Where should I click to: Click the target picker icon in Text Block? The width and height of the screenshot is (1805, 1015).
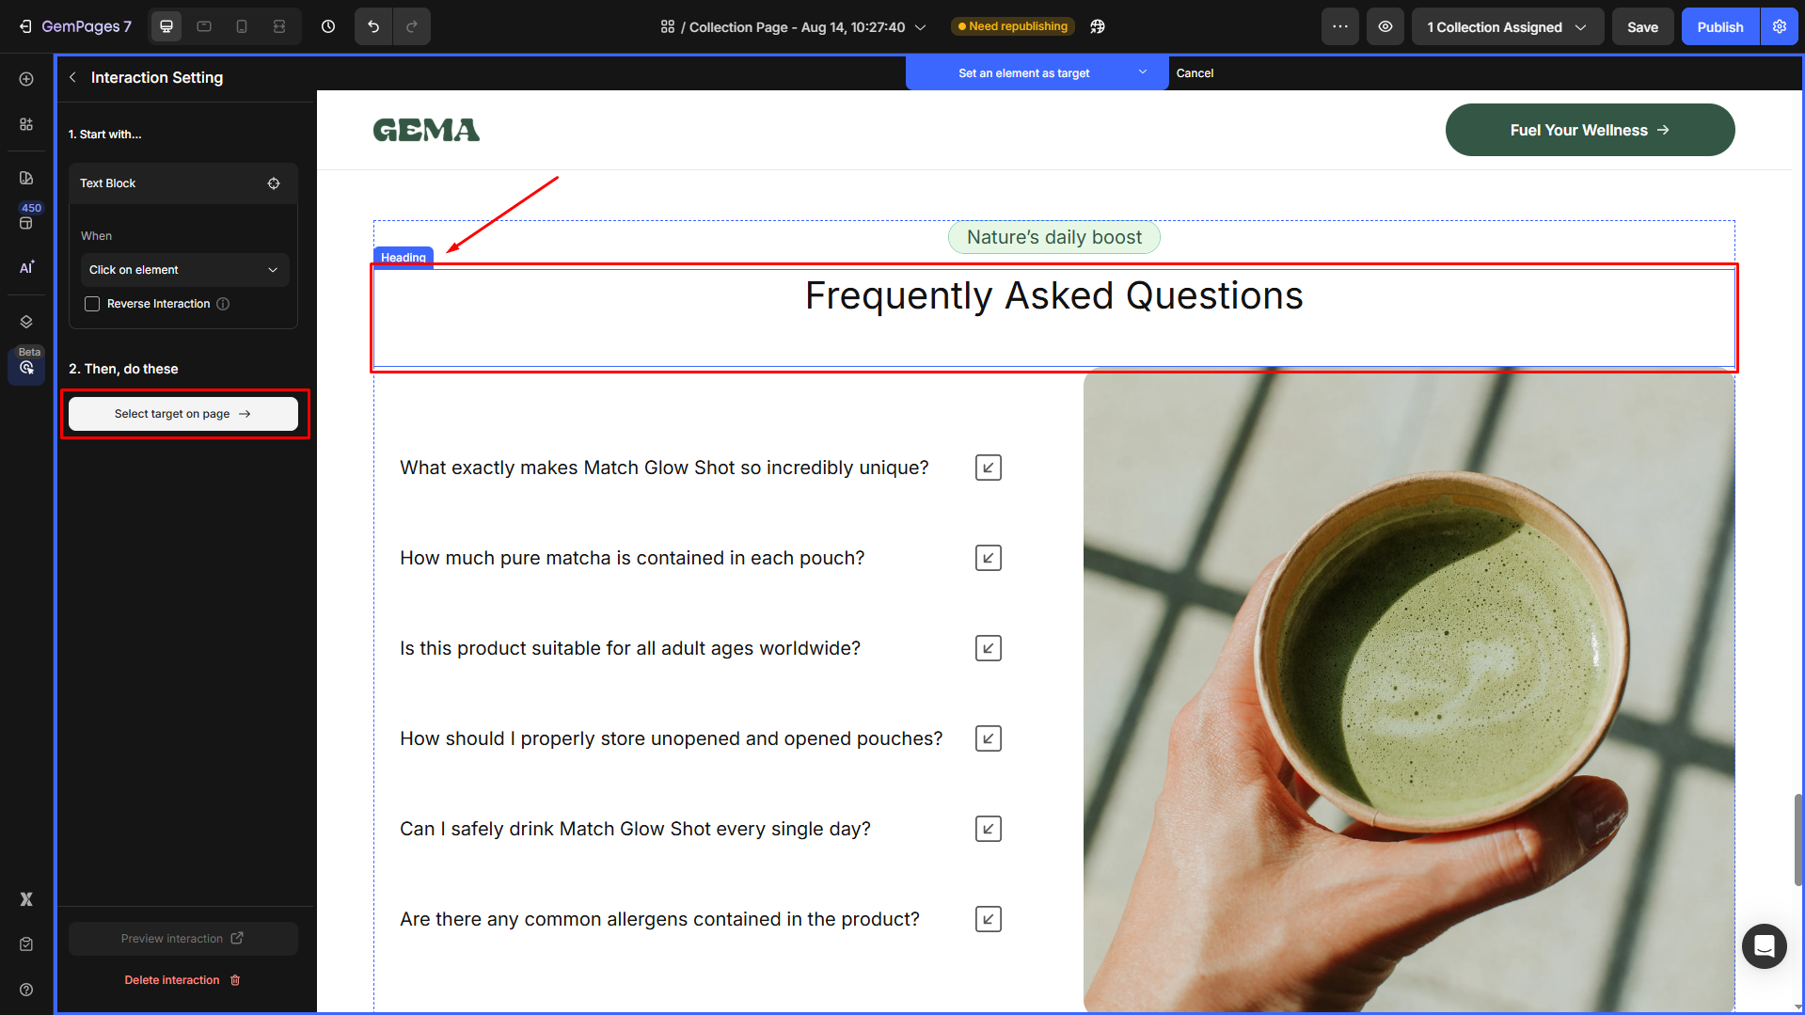pos(274,183)
